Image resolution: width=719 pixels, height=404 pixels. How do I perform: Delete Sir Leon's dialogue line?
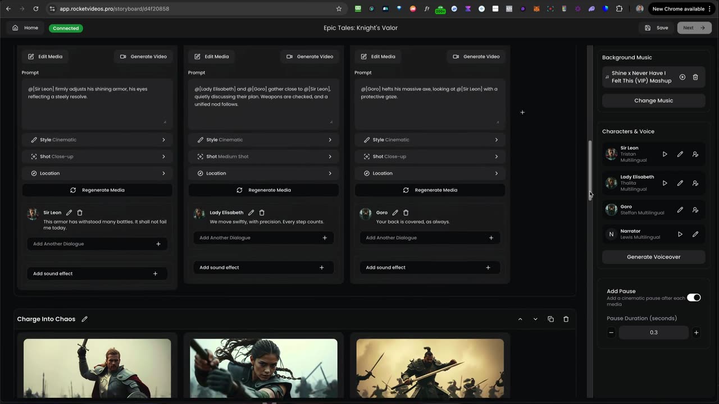click(x=80, y=213)
